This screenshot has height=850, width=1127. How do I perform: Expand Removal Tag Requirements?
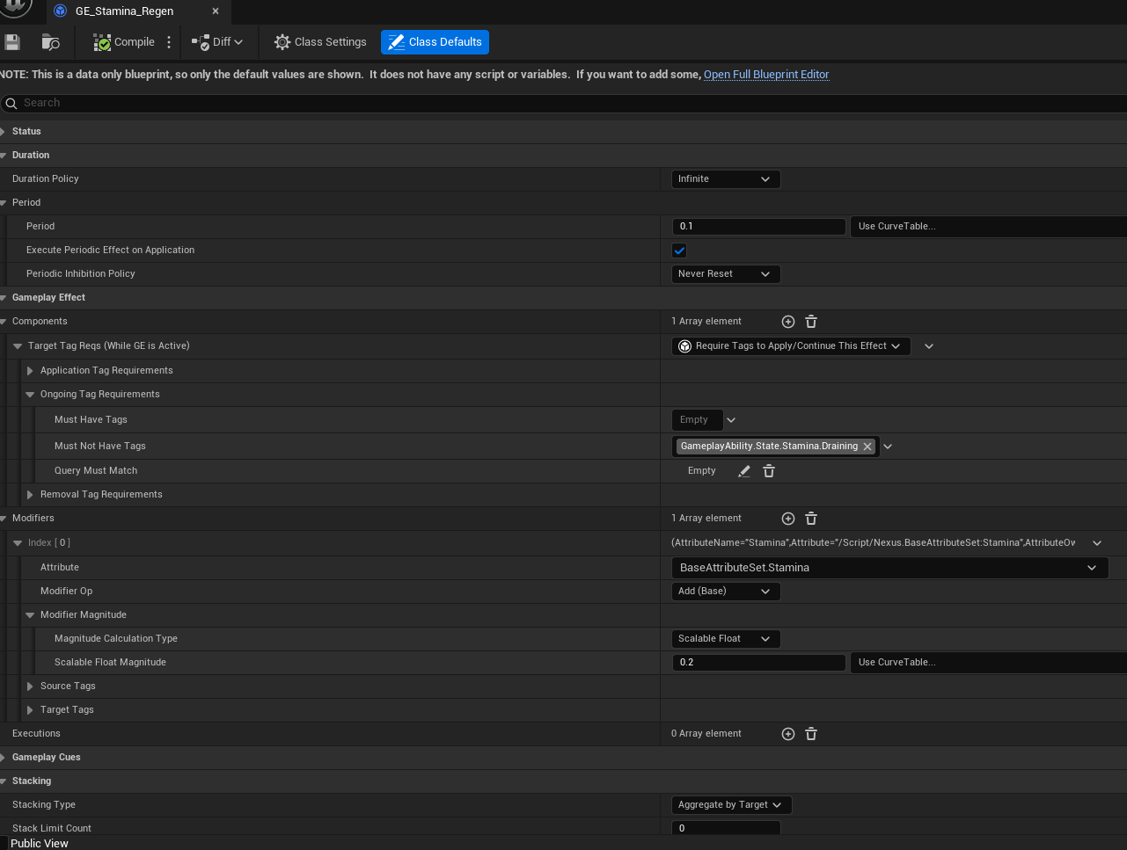click(30, 494)
